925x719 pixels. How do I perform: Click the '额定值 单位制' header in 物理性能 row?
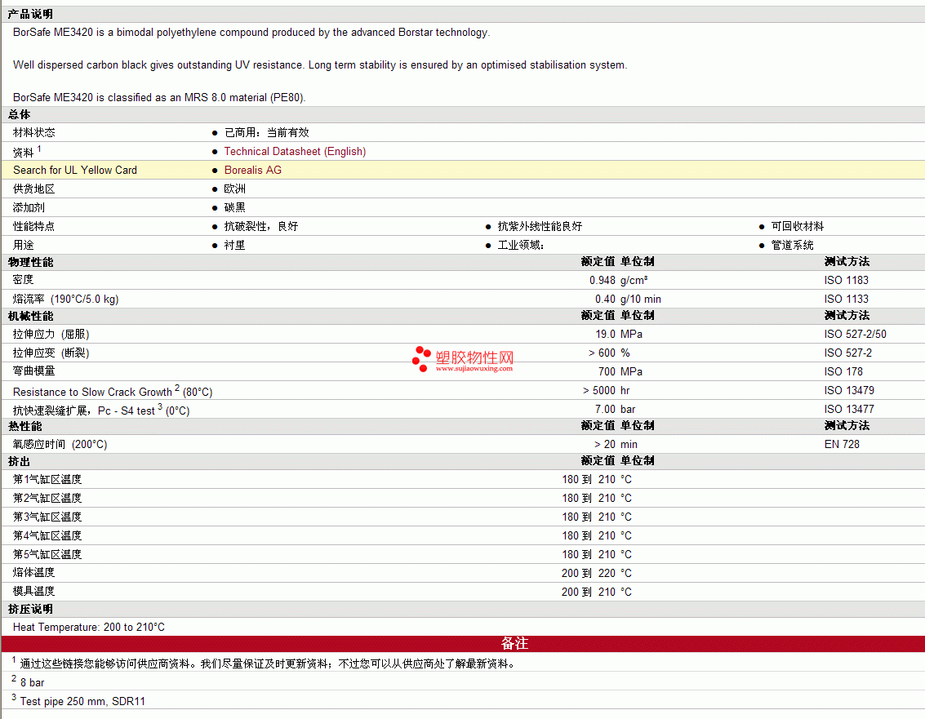point(618,262)
